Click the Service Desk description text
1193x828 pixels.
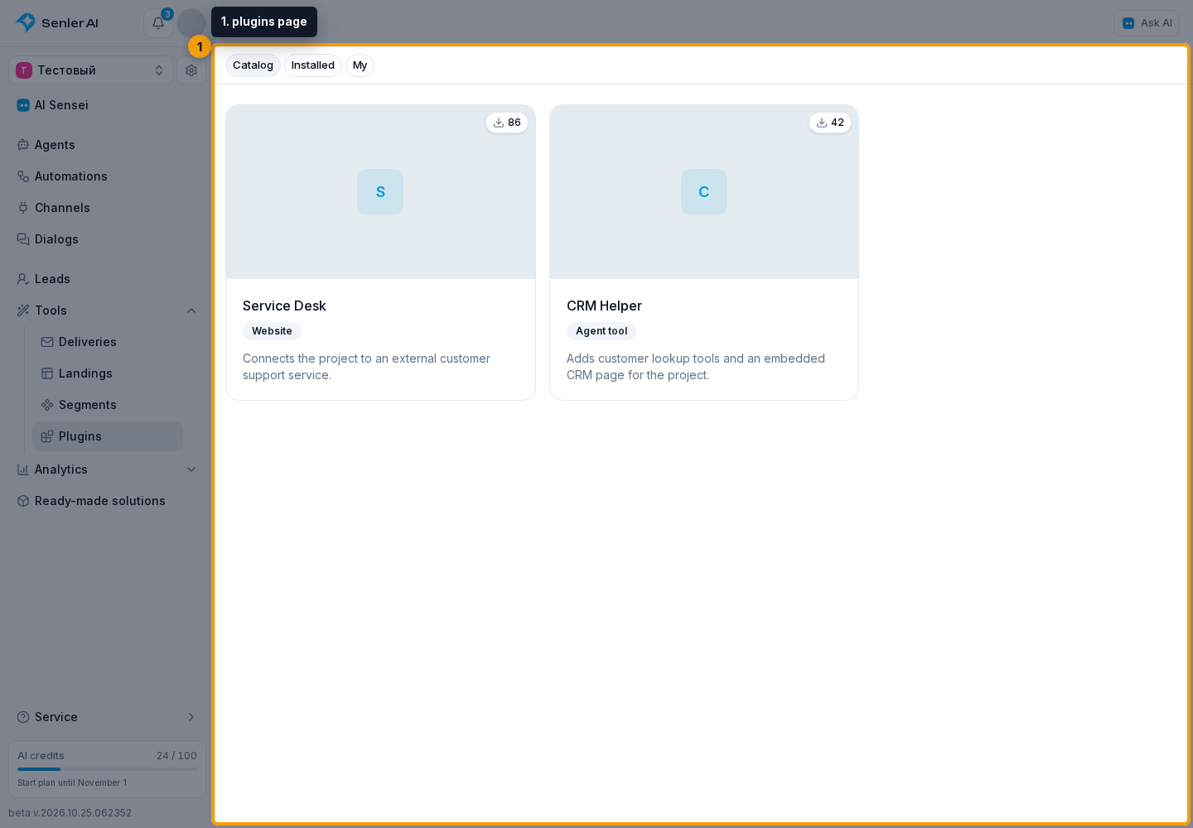tap(366, 367)
